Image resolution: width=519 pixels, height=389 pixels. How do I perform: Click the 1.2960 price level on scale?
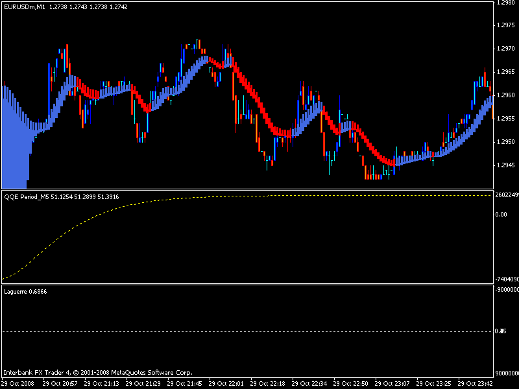(x=506, y=95)
